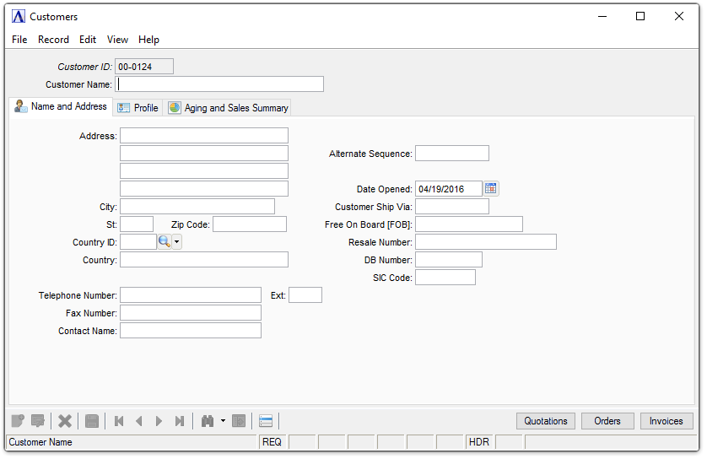Switch to Aging and Sales Summary tab
Screen dimensions: 707x459
(x=229, y=108)
